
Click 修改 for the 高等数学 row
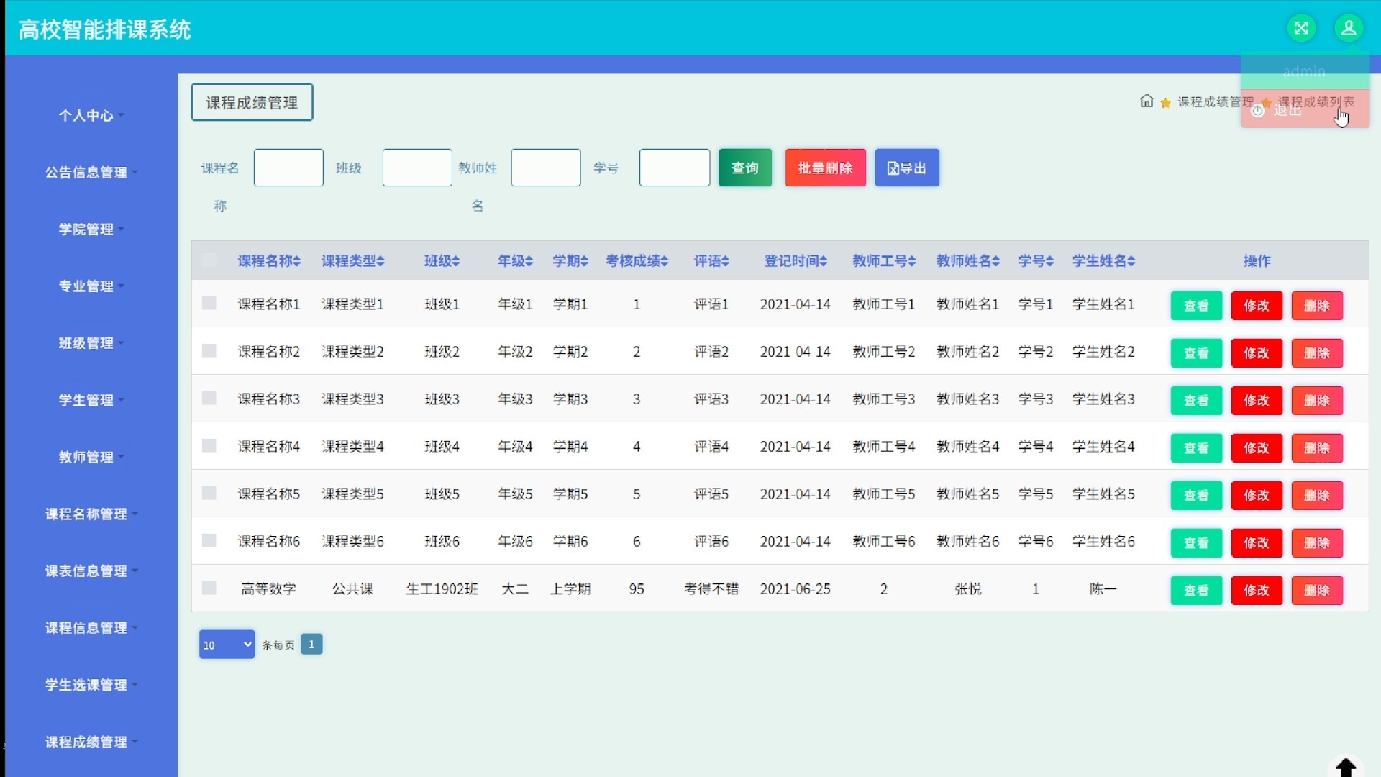tap(1257, 590)
